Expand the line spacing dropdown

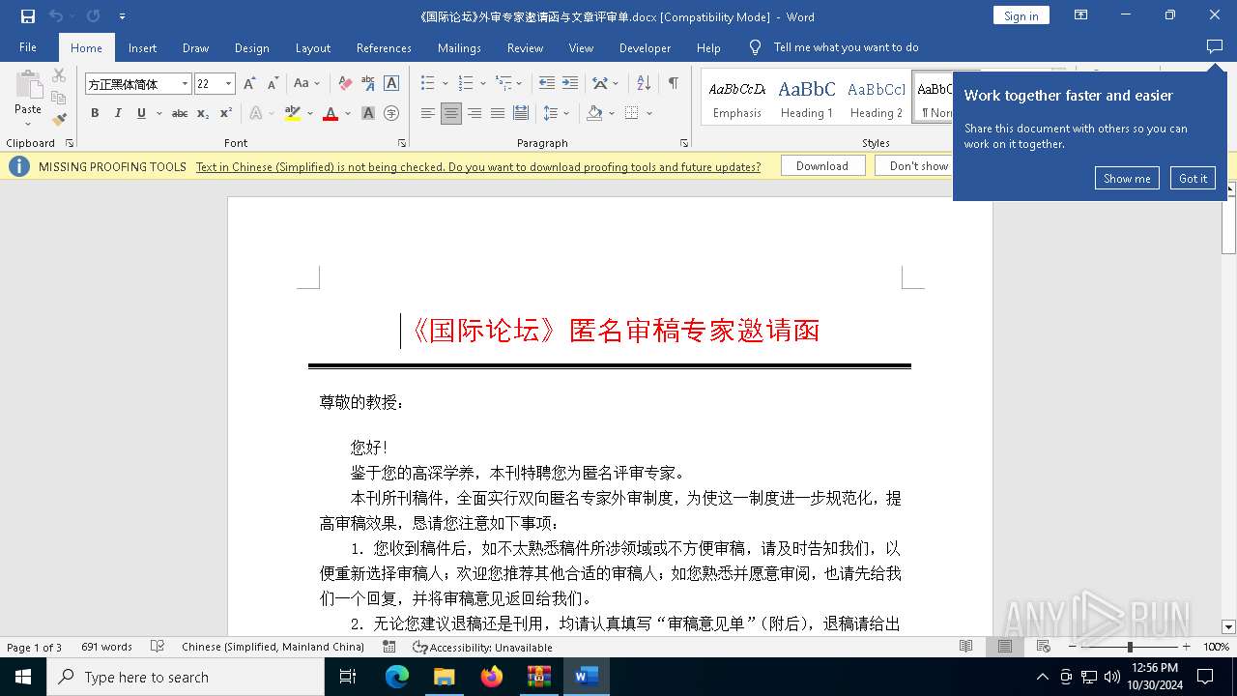566,113
